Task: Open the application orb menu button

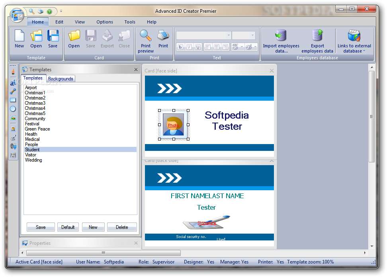Action: (17, 15)
